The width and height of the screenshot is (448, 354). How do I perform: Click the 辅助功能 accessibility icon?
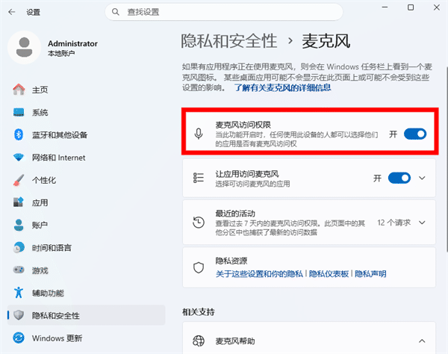19,293
